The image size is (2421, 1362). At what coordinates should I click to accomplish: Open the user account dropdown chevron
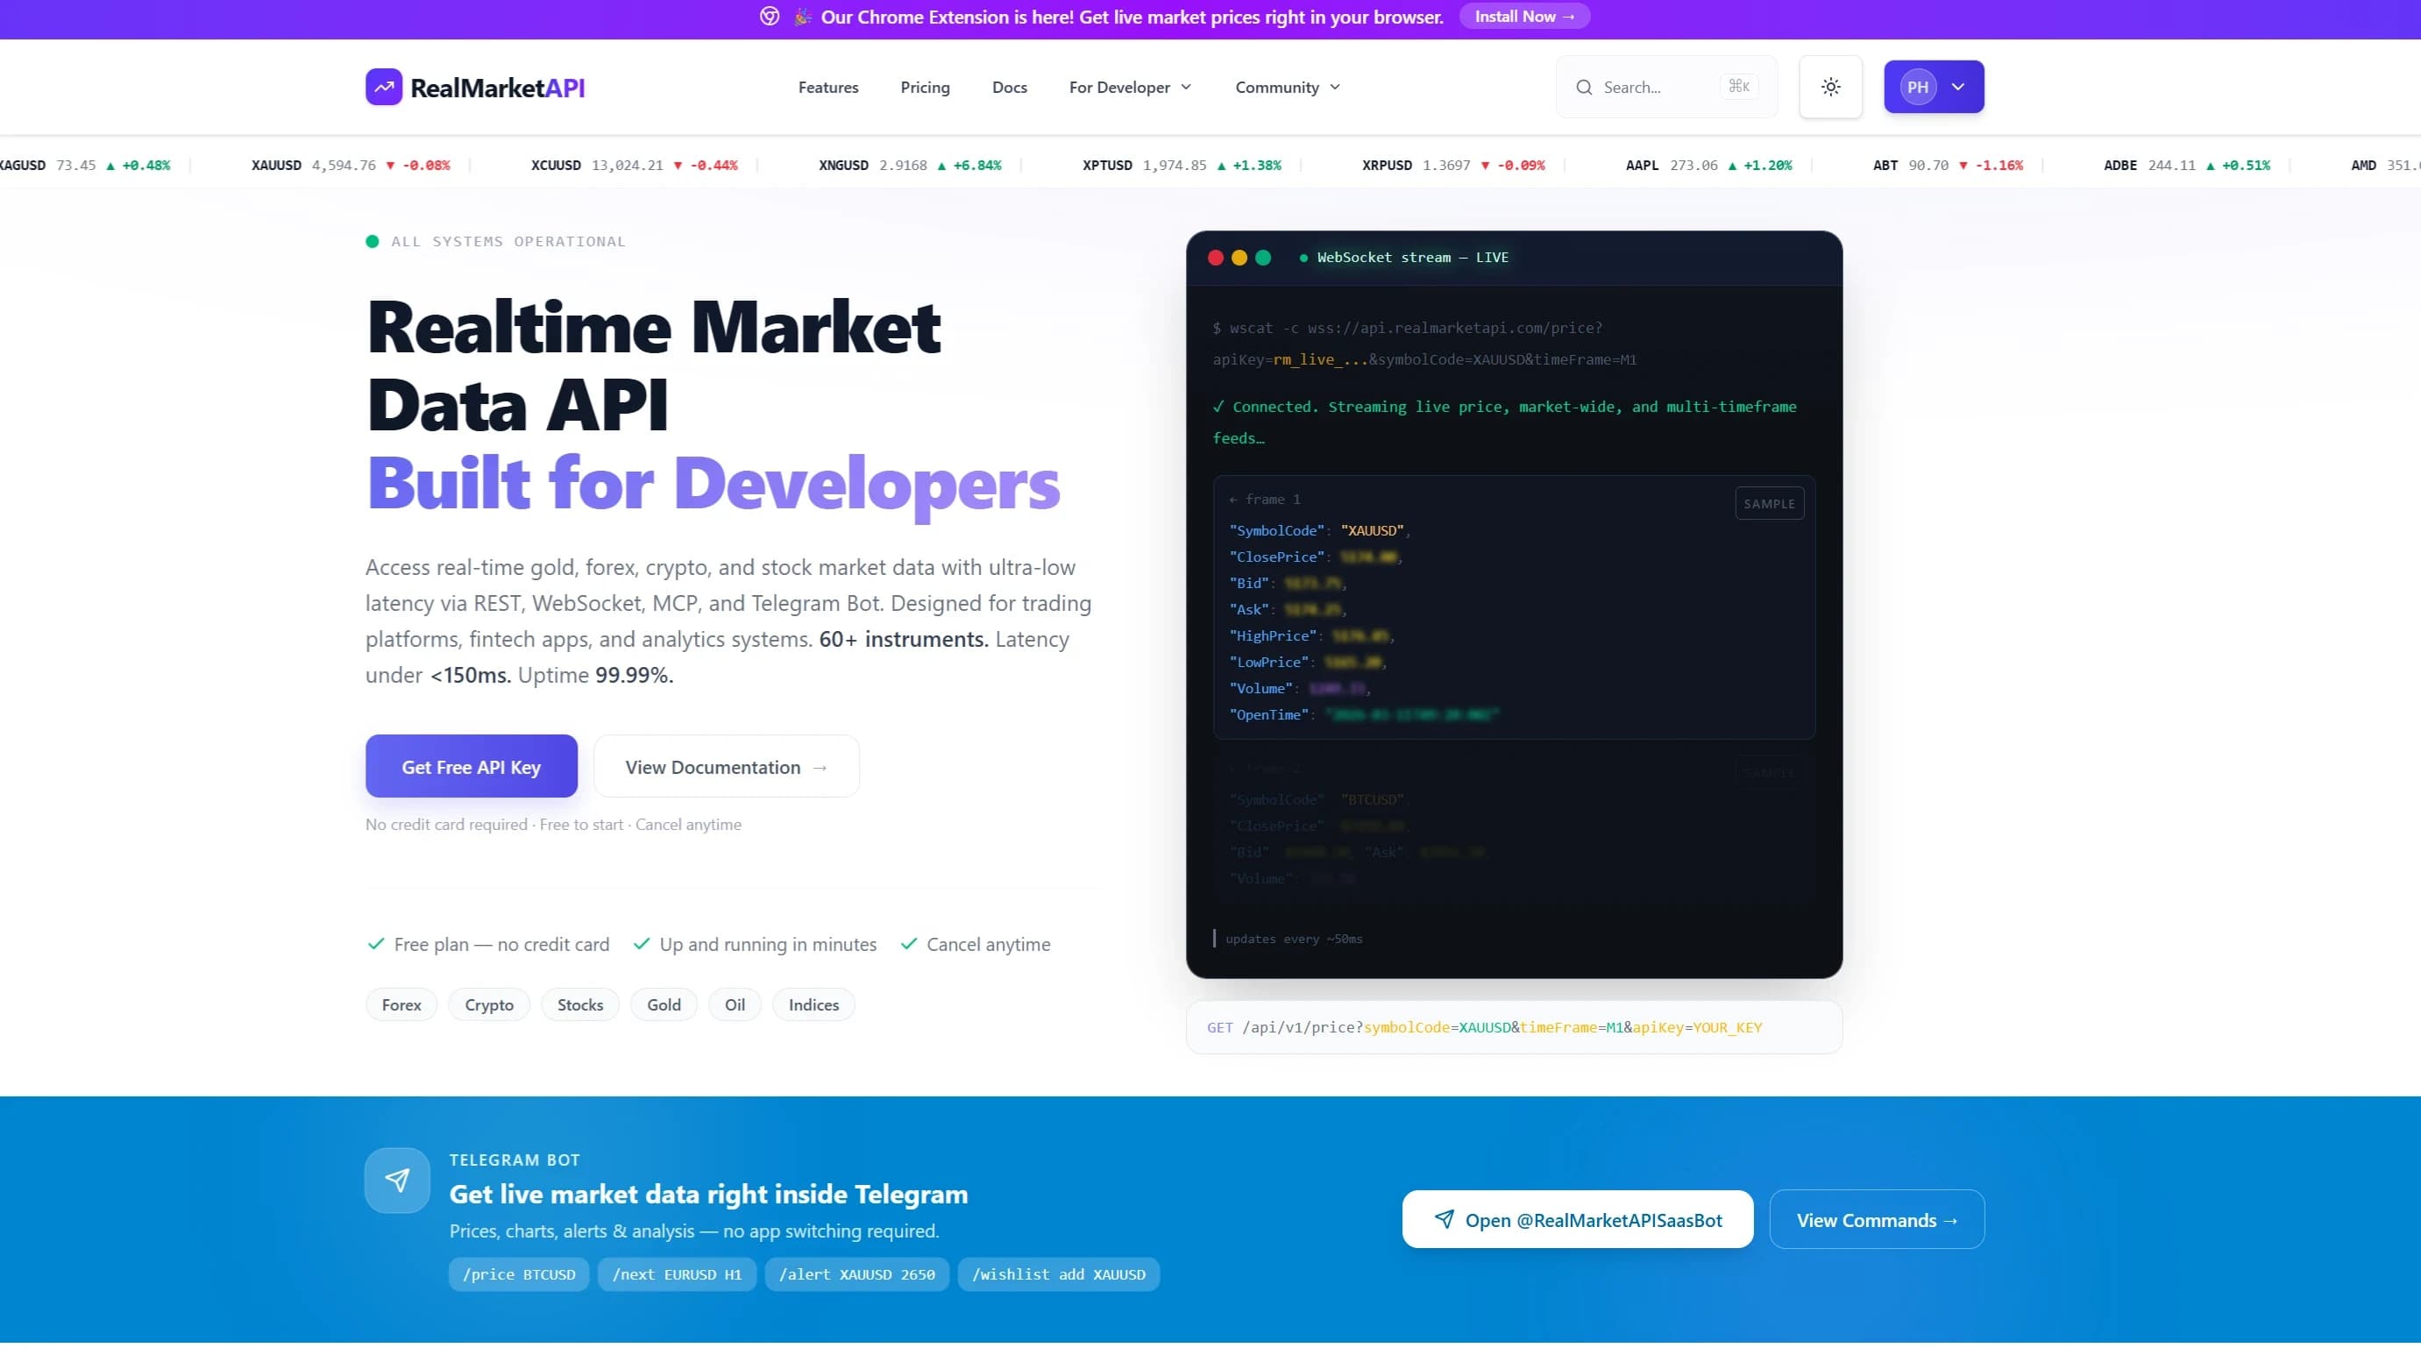pyautogui.click(x=1957, y=87)
